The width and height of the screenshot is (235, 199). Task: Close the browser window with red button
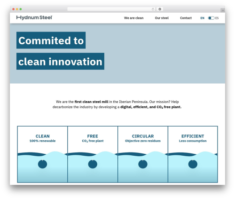[x=14, y=9]
